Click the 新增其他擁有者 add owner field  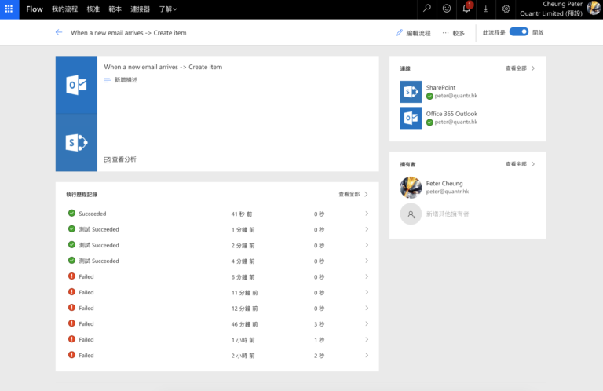click(434, 214)
